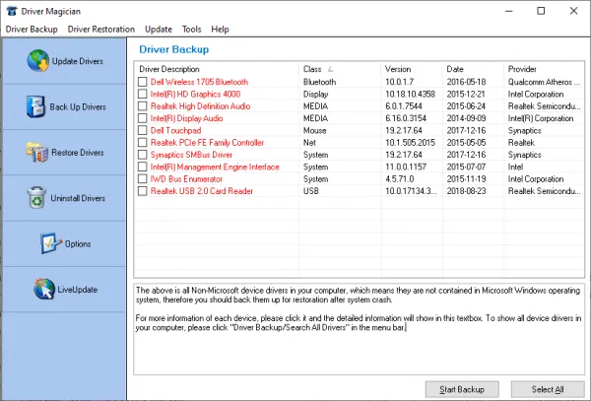Click date 2018-08-23 cell
The height and width of the screenshot is (401, 591).
point(466,191)
